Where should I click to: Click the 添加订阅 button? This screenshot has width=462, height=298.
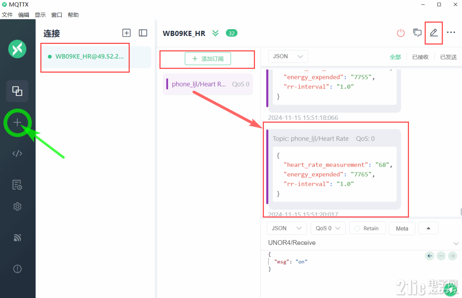pyautogui.click(x=208, y=59)
